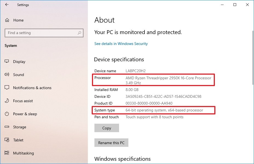Select the Tablet device icon
Viewport: 254px width, 164px height.
(7, 140)
